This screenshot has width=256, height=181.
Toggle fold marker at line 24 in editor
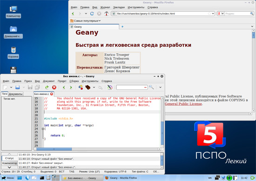43,129
